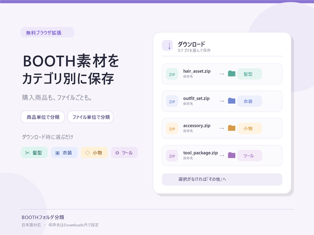
Task: Click the outfit_set.zip file name
Action: pos(197,99)
